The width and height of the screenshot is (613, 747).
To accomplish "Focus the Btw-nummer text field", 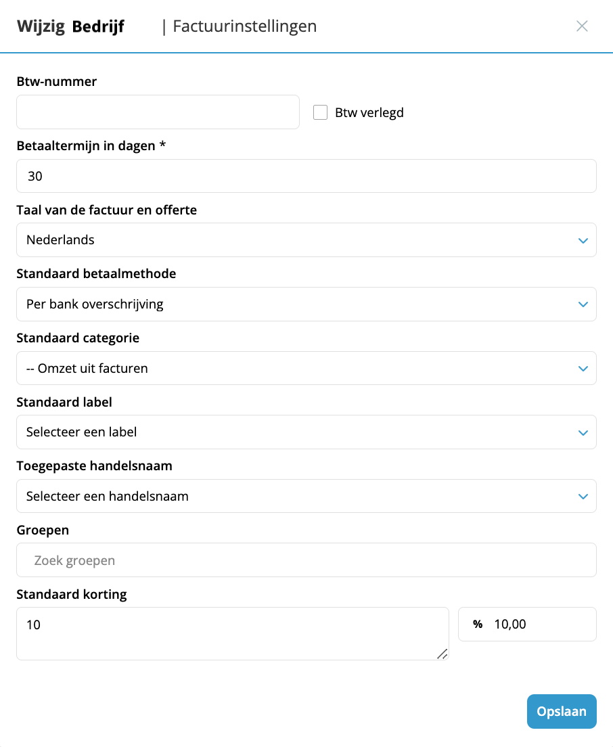I will click(x=158, y=112).
